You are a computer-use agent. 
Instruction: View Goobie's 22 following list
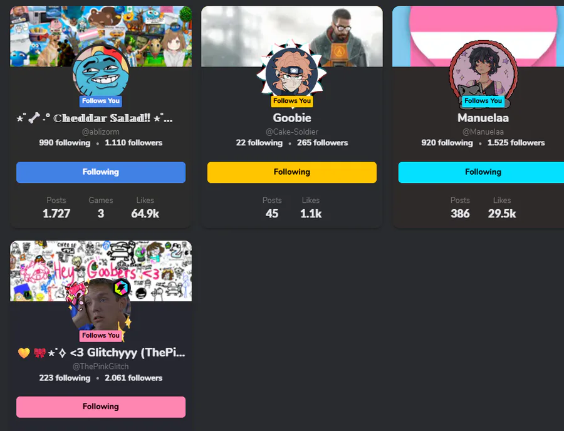[259, 143]
